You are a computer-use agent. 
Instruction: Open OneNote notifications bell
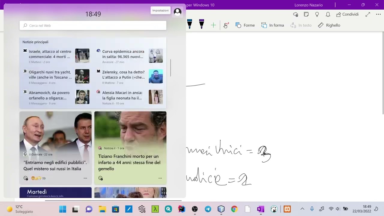coord(328,14)
